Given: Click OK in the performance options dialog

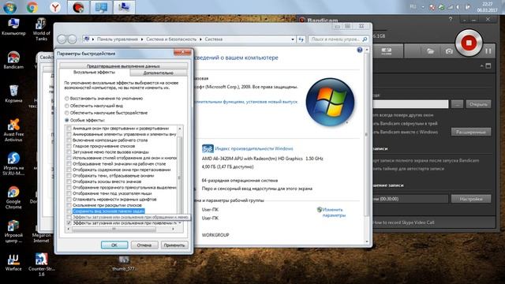Looking at the screenshot, I should coord(114,245).
